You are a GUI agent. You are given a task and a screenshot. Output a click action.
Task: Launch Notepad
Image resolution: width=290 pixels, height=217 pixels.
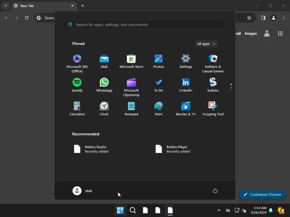131,109
